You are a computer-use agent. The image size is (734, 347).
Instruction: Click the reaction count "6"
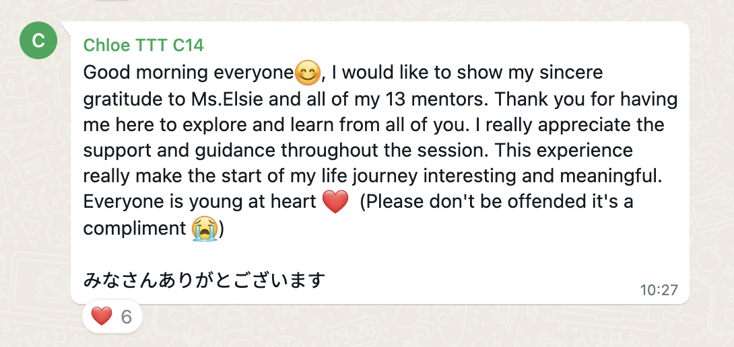point(127,316)
